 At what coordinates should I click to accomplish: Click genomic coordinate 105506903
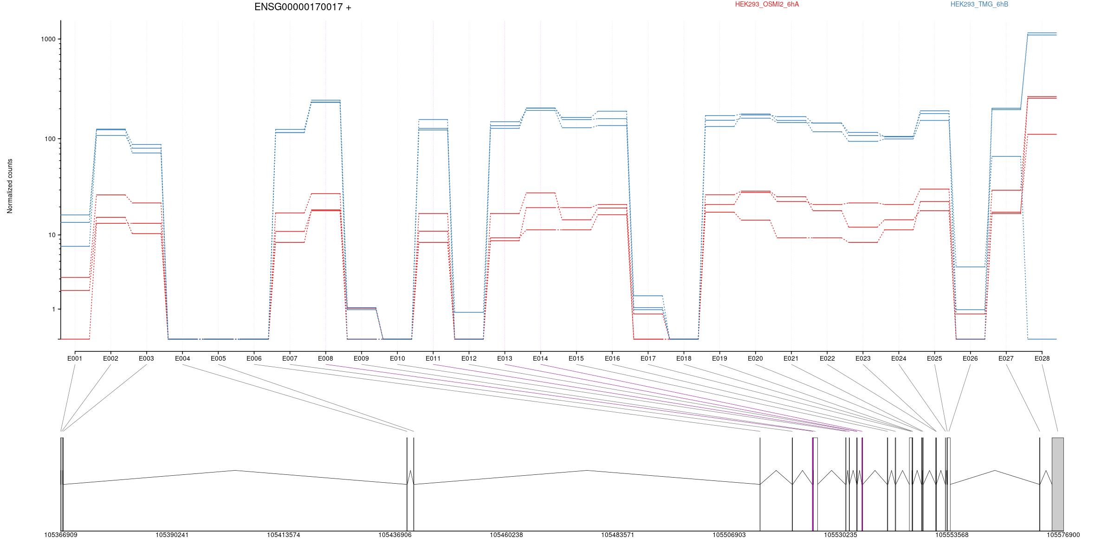(729, 535)
